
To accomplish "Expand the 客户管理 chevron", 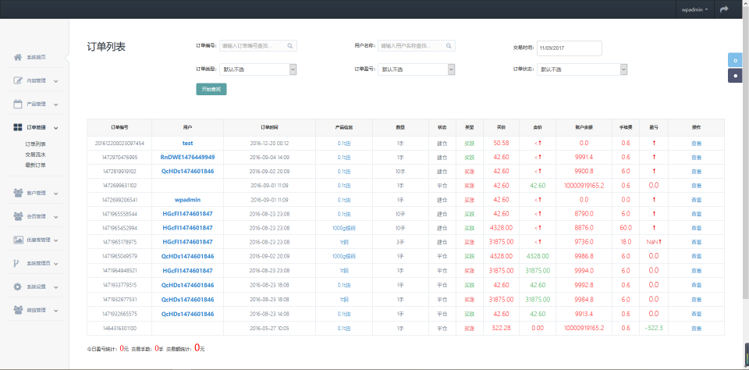I will 56,194.
